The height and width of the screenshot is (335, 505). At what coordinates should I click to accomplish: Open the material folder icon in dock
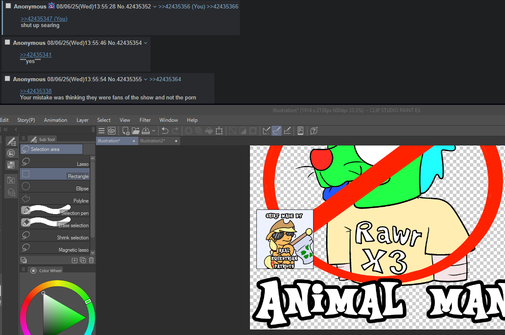(x=11, y=180)
